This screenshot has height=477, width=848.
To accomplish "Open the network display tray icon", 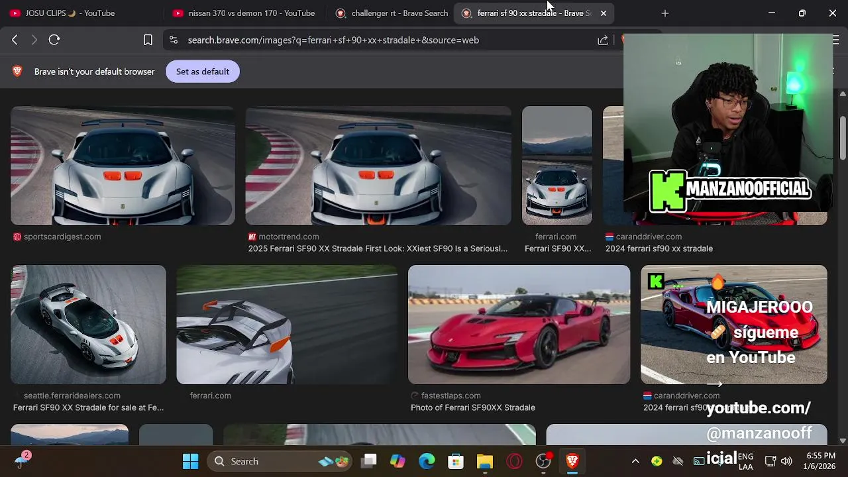I will [770, 461].
